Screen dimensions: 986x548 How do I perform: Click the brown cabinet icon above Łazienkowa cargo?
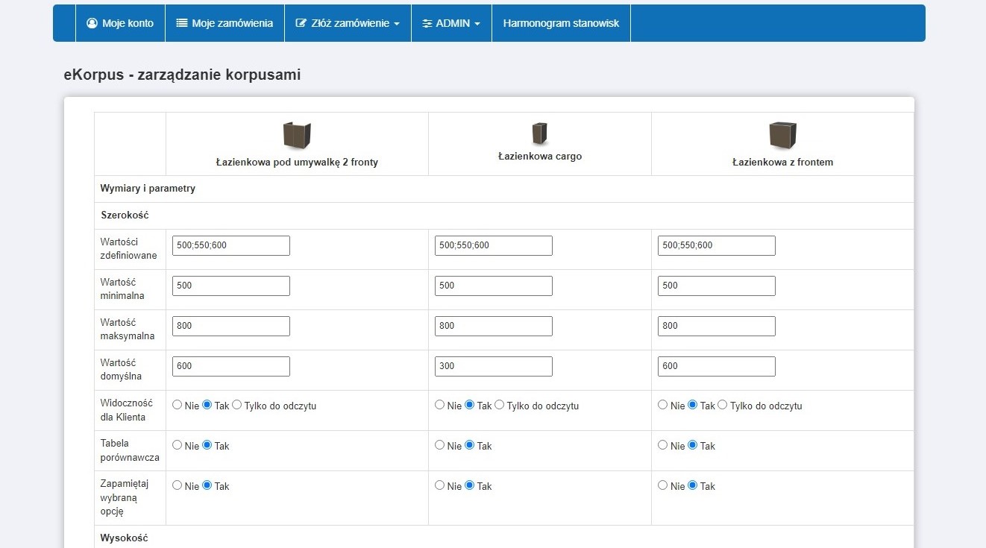(x=539, y=134)
